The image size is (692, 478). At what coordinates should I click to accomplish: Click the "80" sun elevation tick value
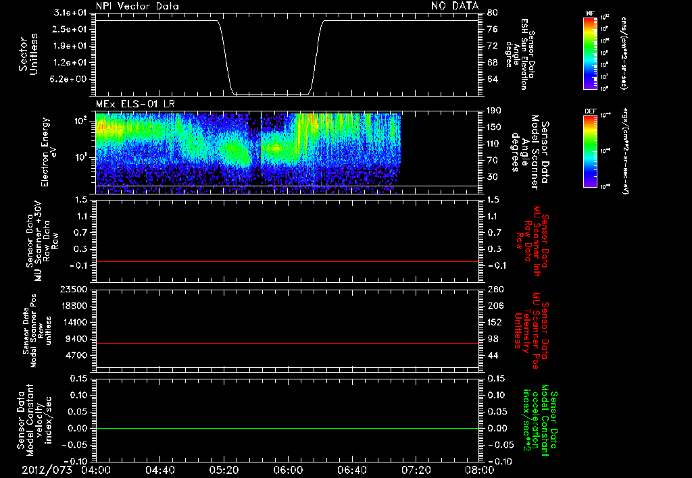coord(492,12)
